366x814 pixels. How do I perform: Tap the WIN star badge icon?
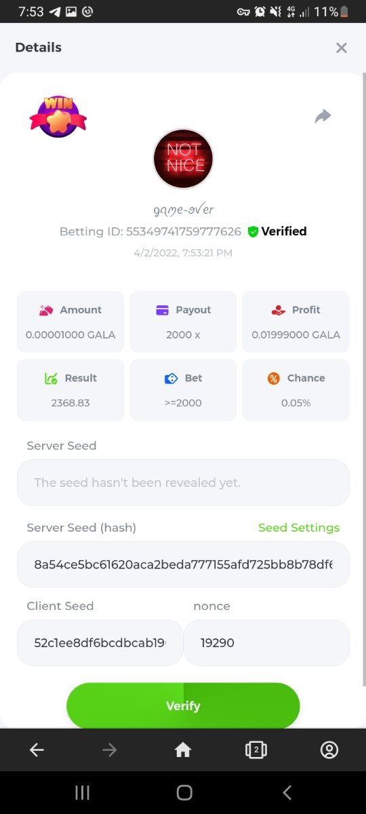pyautogui.click(x=58, y=117)
